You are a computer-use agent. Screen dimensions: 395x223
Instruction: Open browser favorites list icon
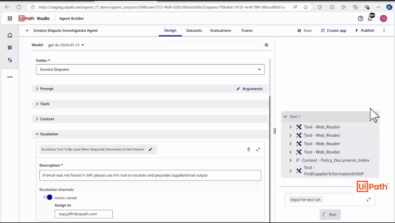344,7
